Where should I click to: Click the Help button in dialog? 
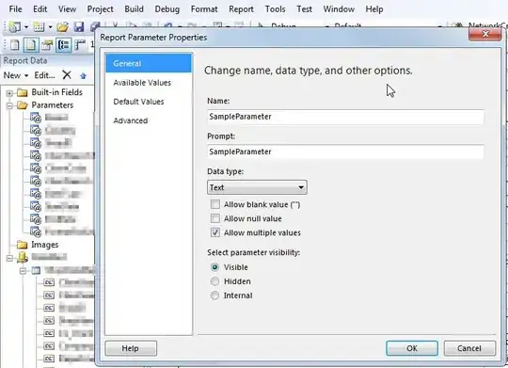click(131, 348)
